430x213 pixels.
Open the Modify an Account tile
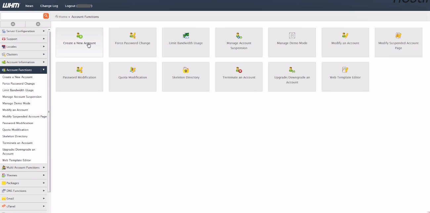pyautogui.click(x=345, y=42)
